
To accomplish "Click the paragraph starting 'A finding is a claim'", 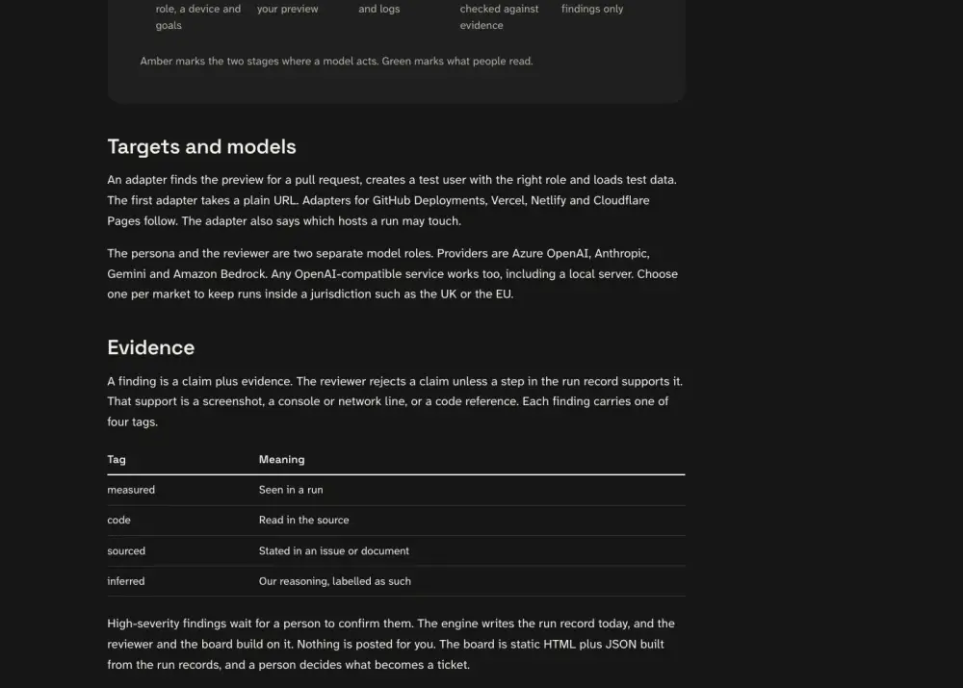I will point(395,401).
